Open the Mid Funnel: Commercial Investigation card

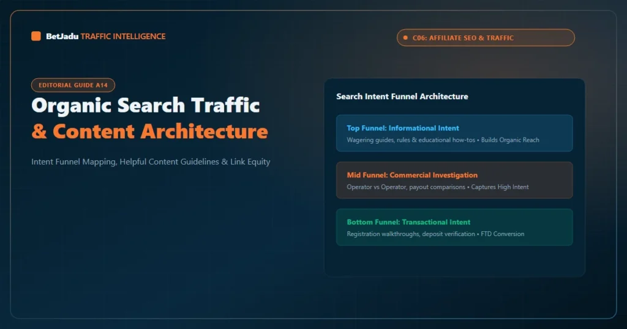[x=454, y=180]
